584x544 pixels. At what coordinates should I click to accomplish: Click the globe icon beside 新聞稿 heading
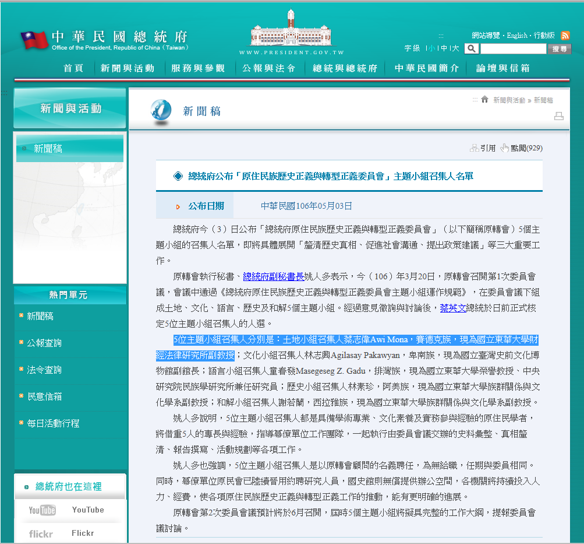tap(161, 111)
